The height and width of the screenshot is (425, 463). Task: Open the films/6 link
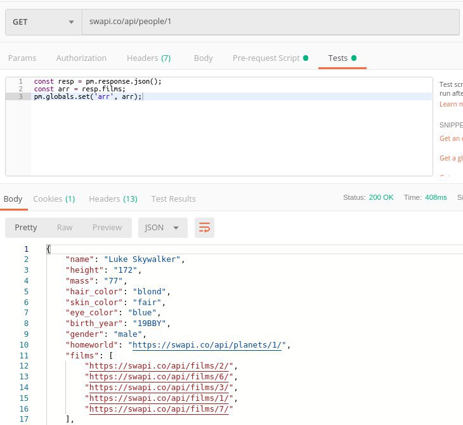pyautogui.click(x=159, y=377)
